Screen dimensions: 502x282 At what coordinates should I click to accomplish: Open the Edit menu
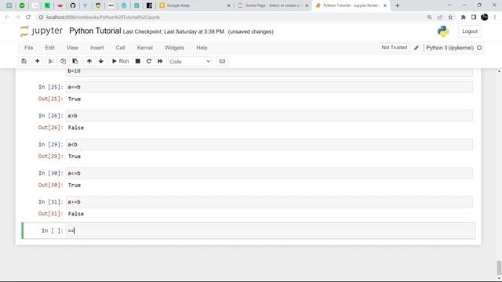click(49, 48)
